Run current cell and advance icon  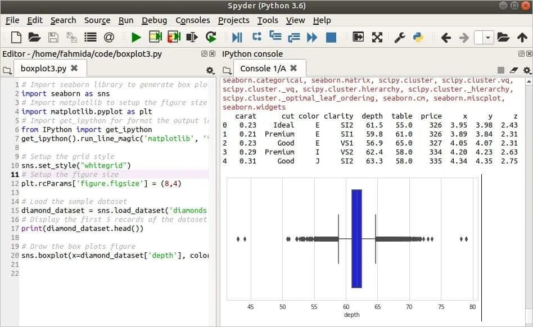[174, 37]
